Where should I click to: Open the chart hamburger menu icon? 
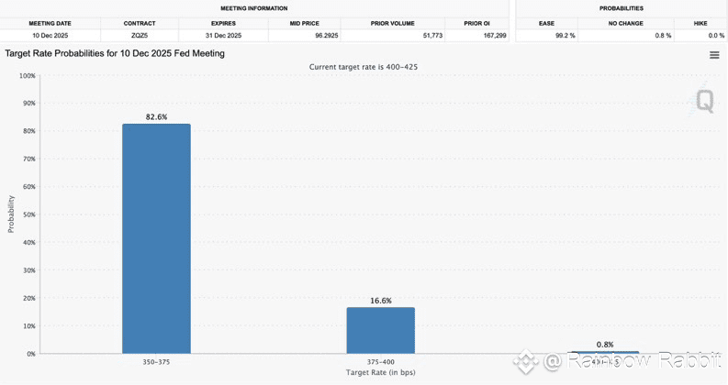pos(714,55)
